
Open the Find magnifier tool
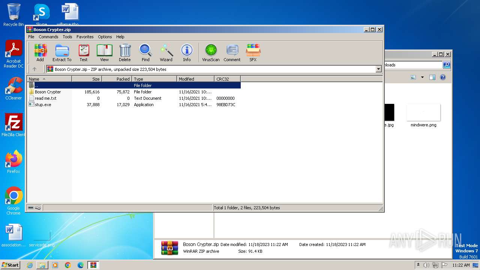(x=145, y=52)
